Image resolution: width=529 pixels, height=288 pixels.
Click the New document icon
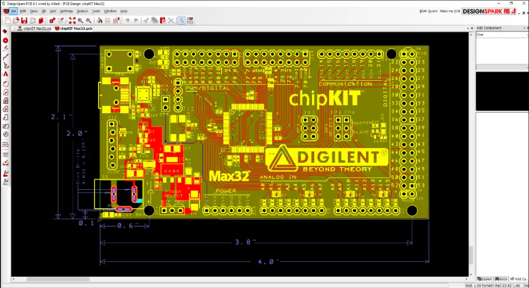click(x=8, y=21)
